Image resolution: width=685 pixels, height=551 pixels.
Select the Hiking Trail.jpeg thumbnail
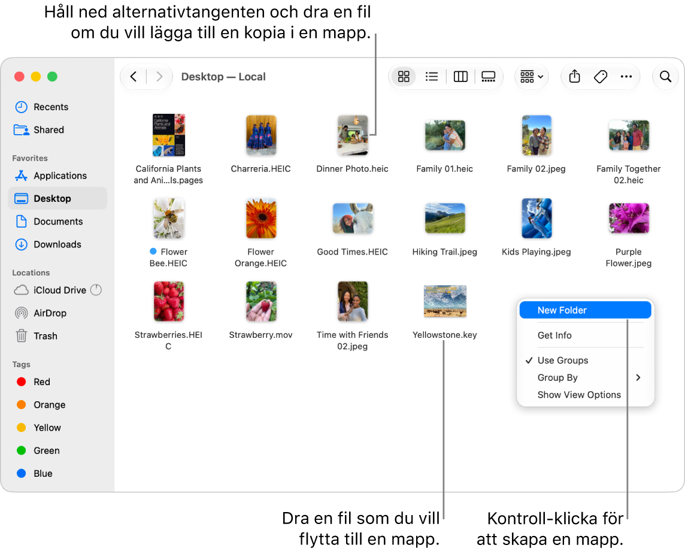point(445,218)
